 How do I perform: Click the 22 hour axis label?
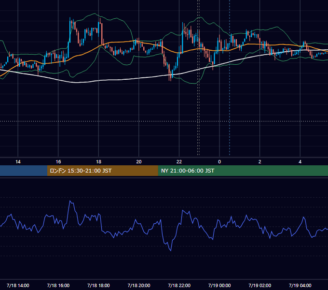[179, 162]
